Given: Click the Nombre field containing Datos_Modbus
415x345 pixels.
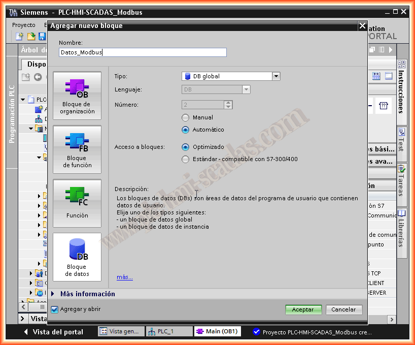Looking at the screenshot, I should [x=143, y=52].
